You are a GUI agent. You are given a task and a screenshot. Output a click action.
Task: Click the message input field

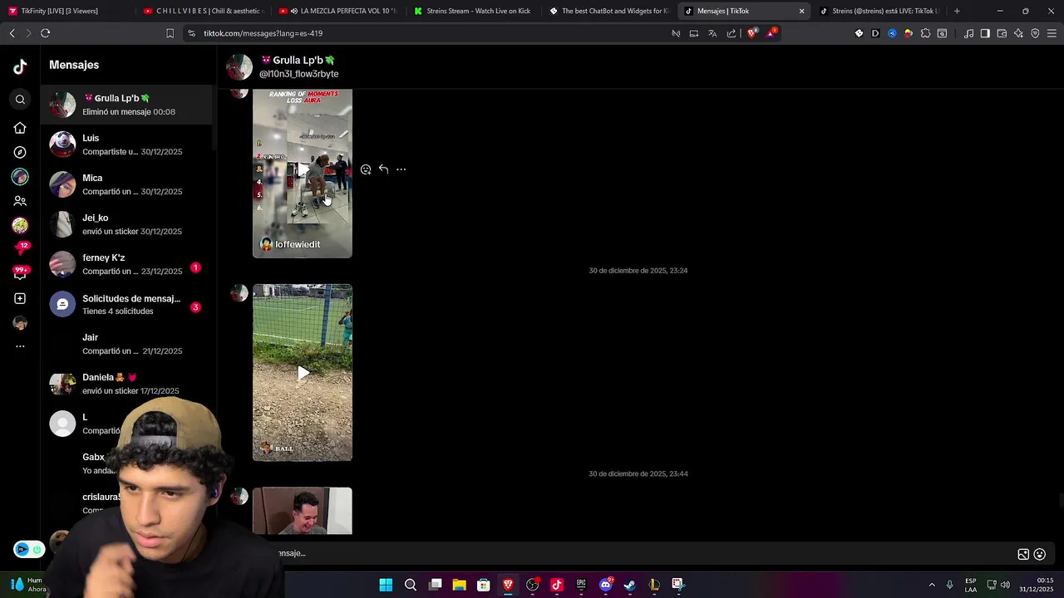[x=640, y=553]
